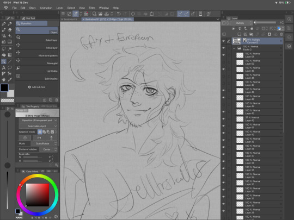Viewport: 294px width, 220px height.
Task: Open the File menu
Action: coord(15,8)
